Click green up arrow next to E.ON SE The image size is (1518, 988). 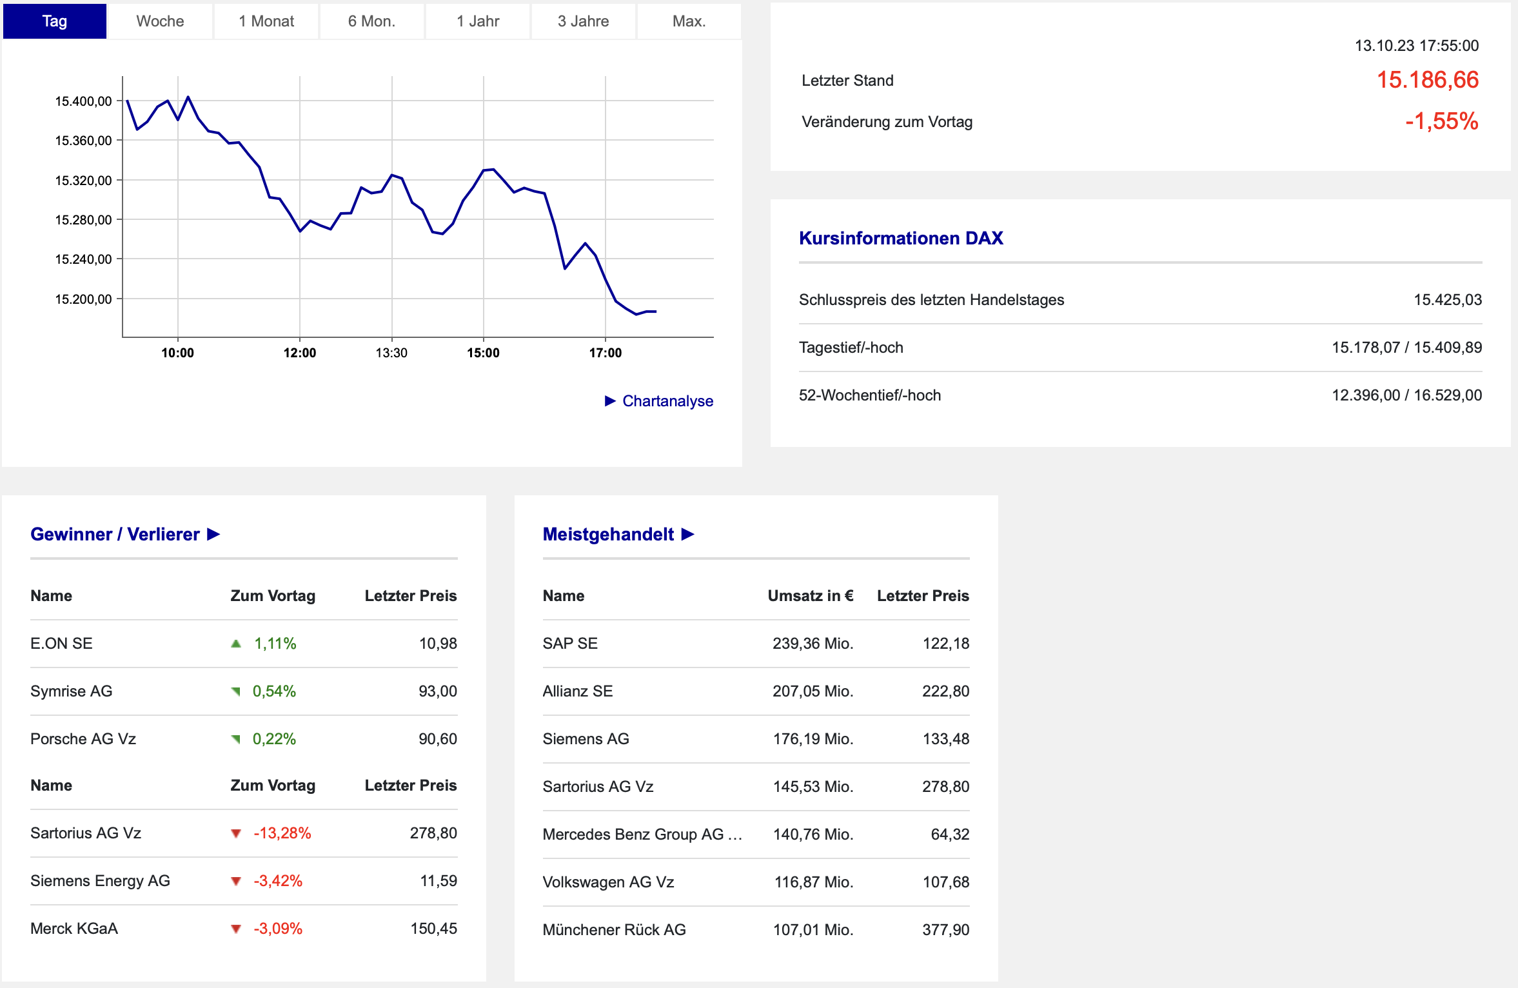click(x=236, y=644)
